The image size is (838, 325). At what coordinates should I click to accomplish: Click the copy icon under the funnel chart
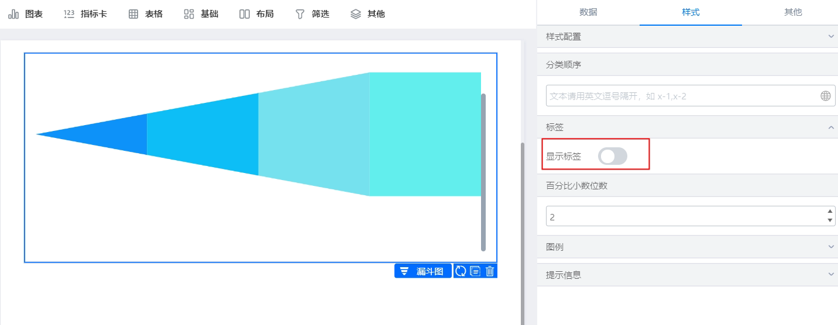pos(475,271)
